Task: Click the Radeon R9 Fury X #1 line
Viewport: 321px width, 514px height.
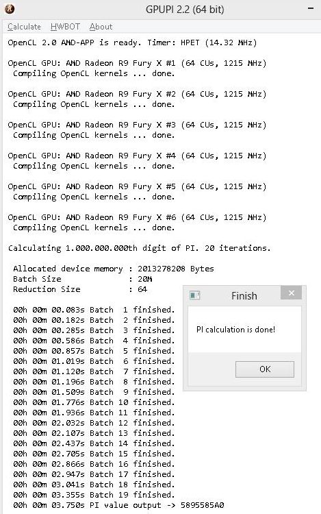Action: click(x=137, y=63)
